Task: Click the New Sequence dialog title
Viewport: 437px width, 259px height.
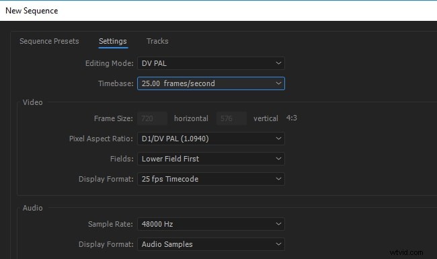Action: [x=32, y=11]
